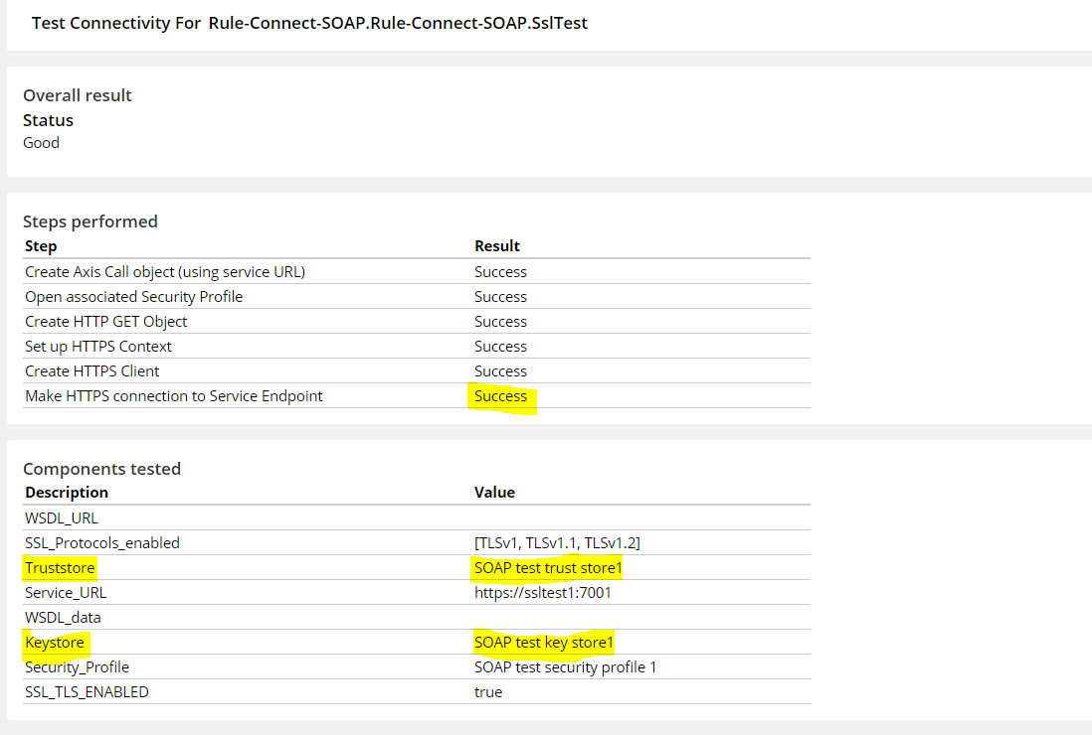Click the 'Steps performed' section heading
Viewport: 1092px width, 735px height.
[x=91, y=221]
